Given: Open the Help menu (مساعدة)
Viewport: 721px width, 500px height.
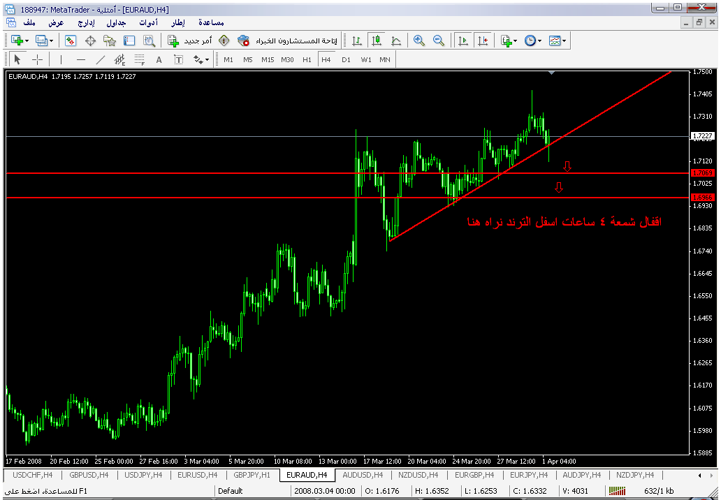Looking at the screenshot, I should point(211,22).
